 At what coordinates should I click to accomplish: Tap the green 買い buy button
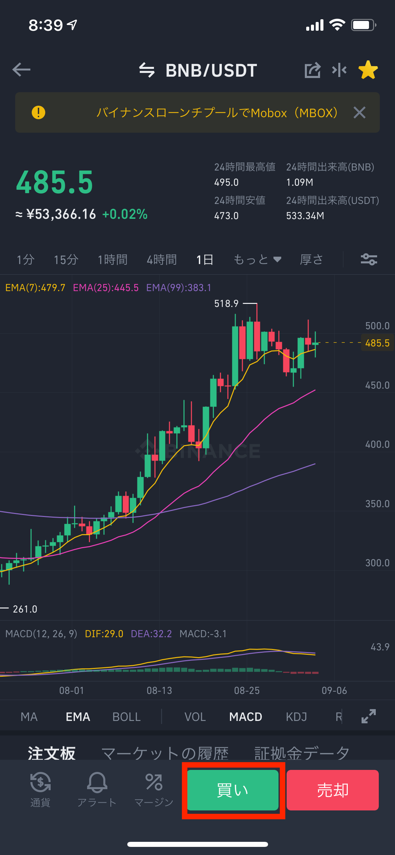click(x=233, y=790)
